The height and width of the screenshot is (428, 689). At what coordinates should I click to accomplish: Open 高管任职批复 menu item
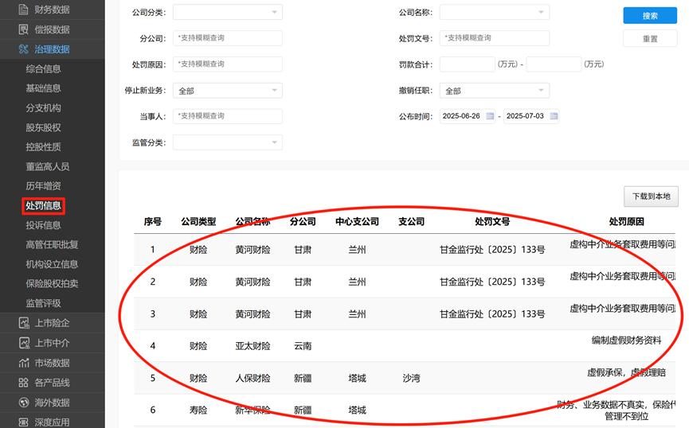(52, 245)
